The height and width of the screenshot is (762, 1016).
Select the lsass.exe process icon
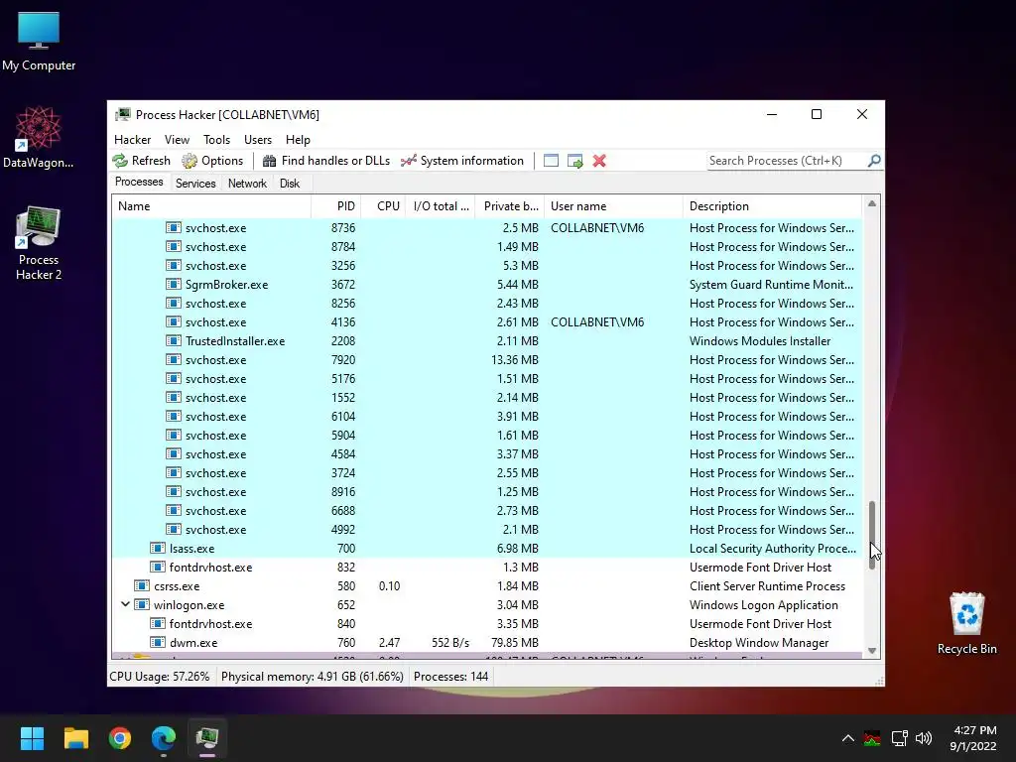(x=158, y=548)
